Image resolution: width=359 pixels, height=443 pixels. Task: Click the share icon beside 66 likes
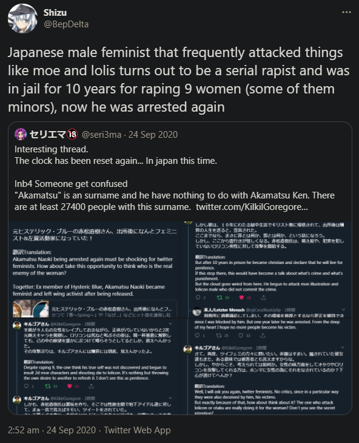click(x=263, y=297)
